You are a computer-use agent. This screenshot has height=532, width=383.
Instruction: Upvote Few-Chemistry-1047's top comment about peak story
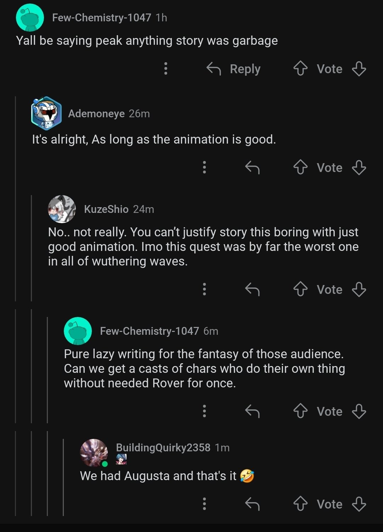pyautogui.click(x=300, y=69)
